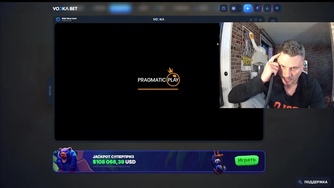Viewport: 334px width, 188px height.
Task: Open the Поддержка support chat
Action: (x=313, y=182)
